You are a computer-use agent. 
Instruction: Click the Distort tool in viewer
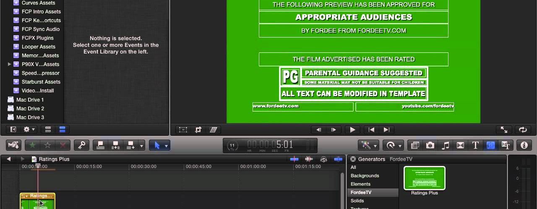[x=213, y=130]
